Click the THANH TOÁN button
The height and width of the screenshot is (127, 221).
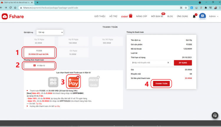161,84
